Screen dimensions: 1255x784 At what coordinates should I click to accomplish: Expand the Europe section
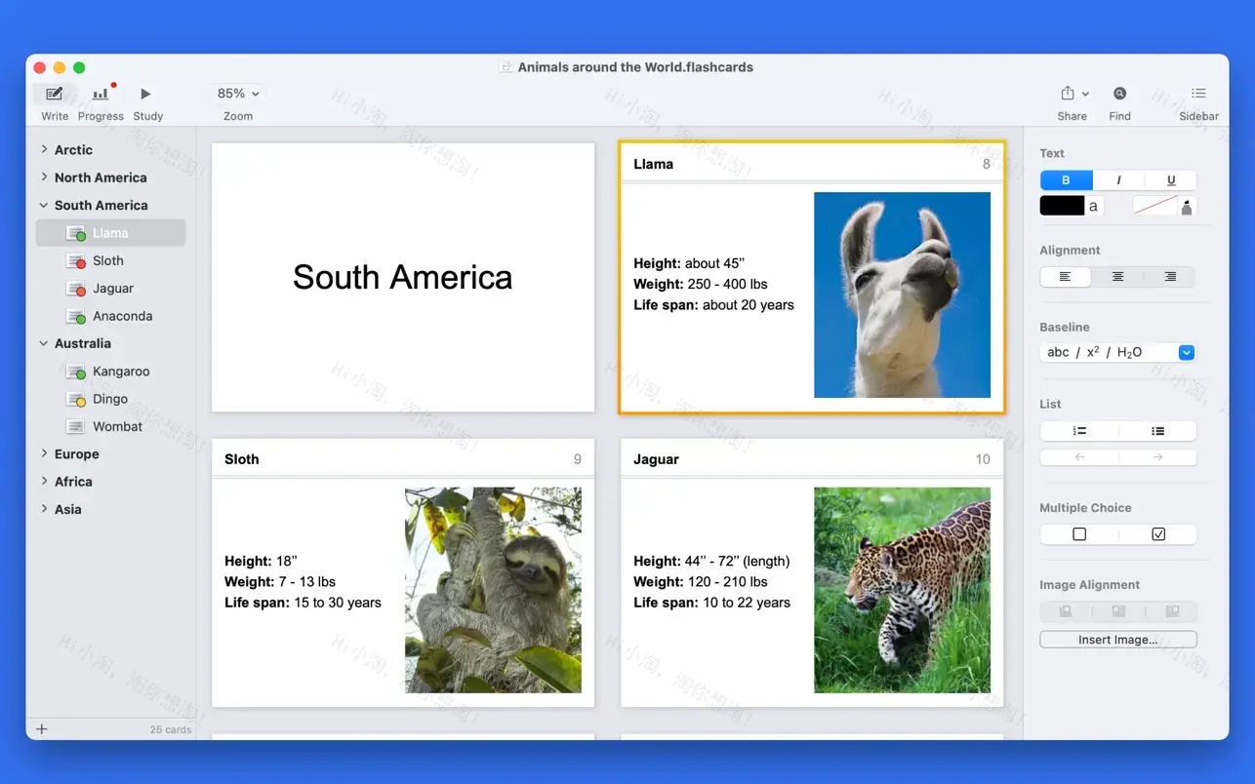tap(43, 453)
